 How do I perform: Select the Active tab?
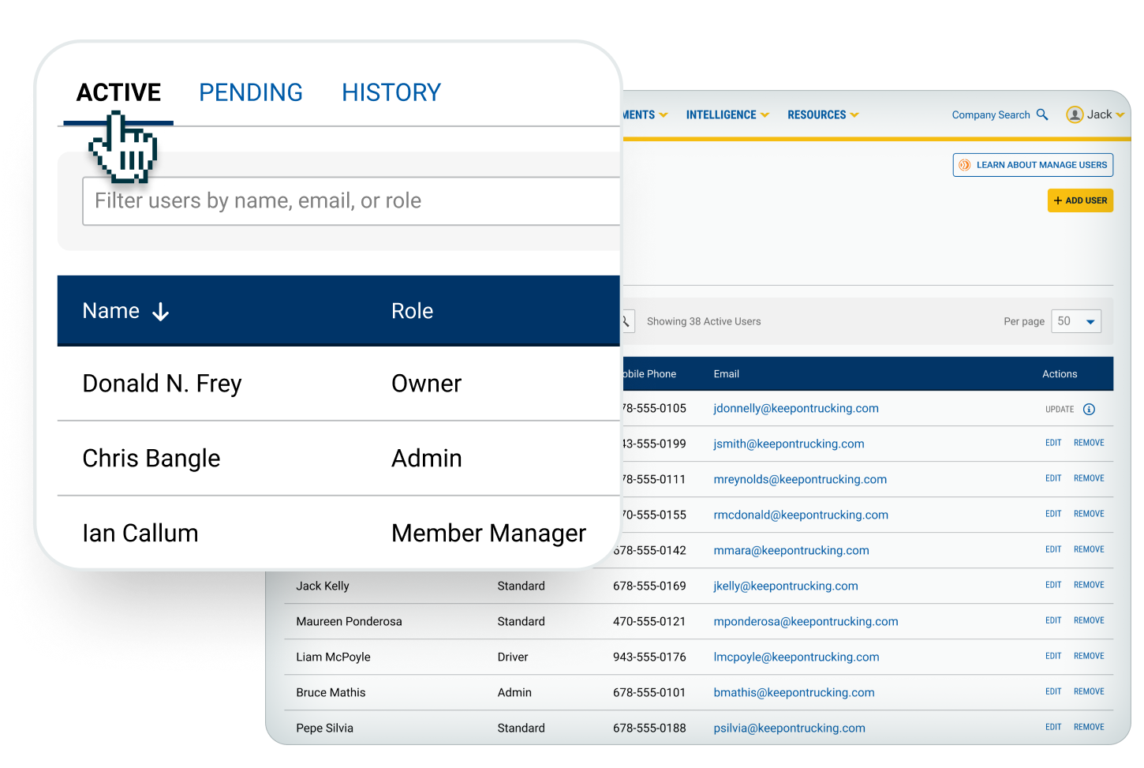coord(118,92)
